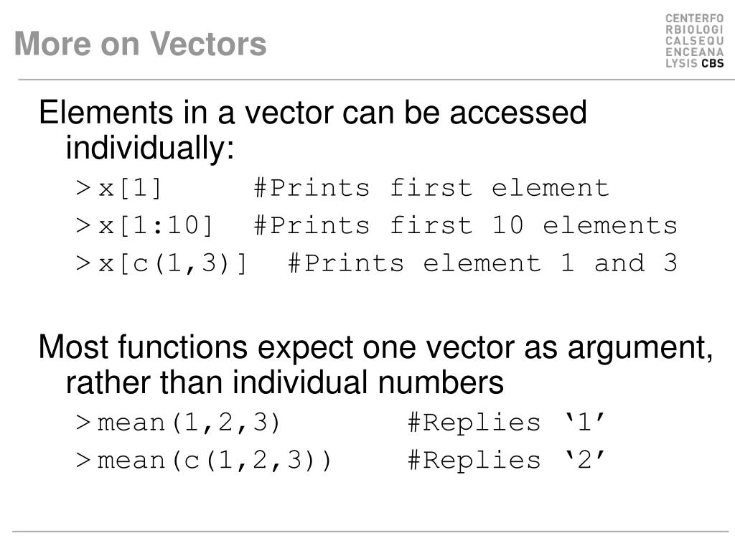Image resolution: width=735 pixels, height=551 pixels.
Task: Click the 'More on Vectors' slide title
Action: pos(141,44)
